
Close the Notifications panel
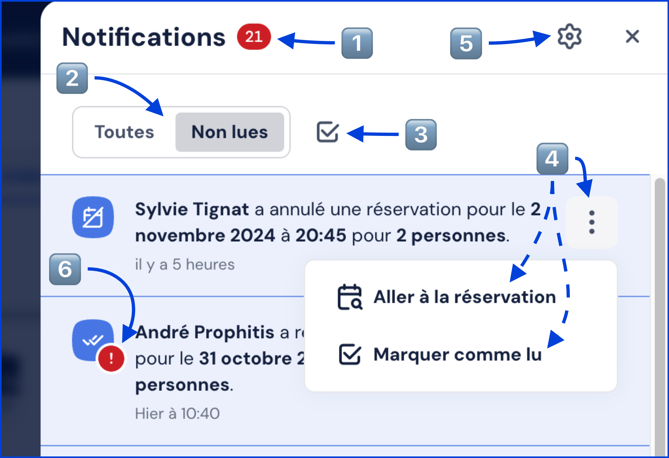tap(632, 37)
